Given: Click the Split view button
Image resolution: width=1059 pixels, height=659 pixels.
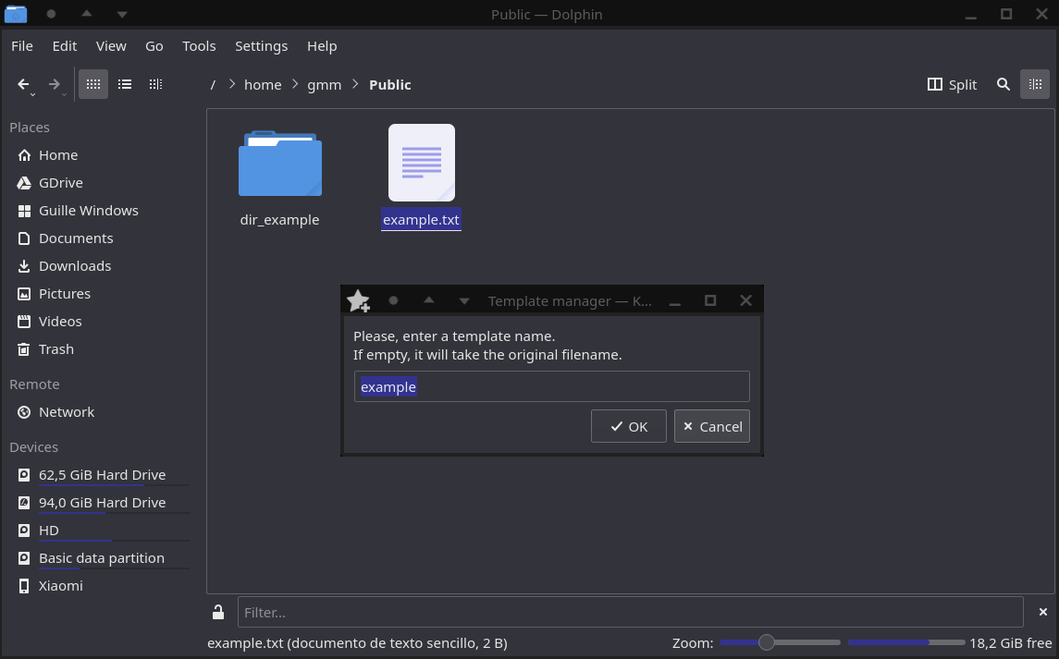Looking at the screenshot, I should (x=953, y=84).
